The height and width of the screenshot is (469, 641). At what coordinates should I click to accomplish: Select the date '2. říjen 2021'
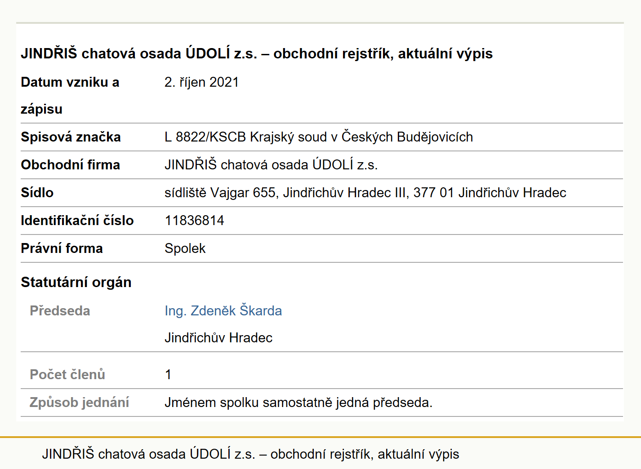tap(201, 82)
